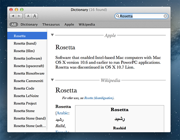Click the Rosetta heading under Wikipedia section

[x=66, y=90]
